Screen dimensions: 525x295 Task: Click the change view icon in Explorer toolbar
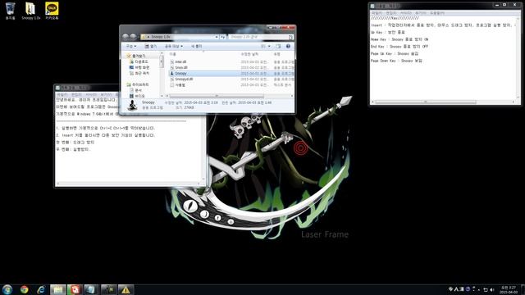(x=263, y=46)
